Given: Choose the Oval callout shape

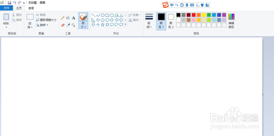Looking at the screenshot, I should pyautogui.click(x=116, y=24).
